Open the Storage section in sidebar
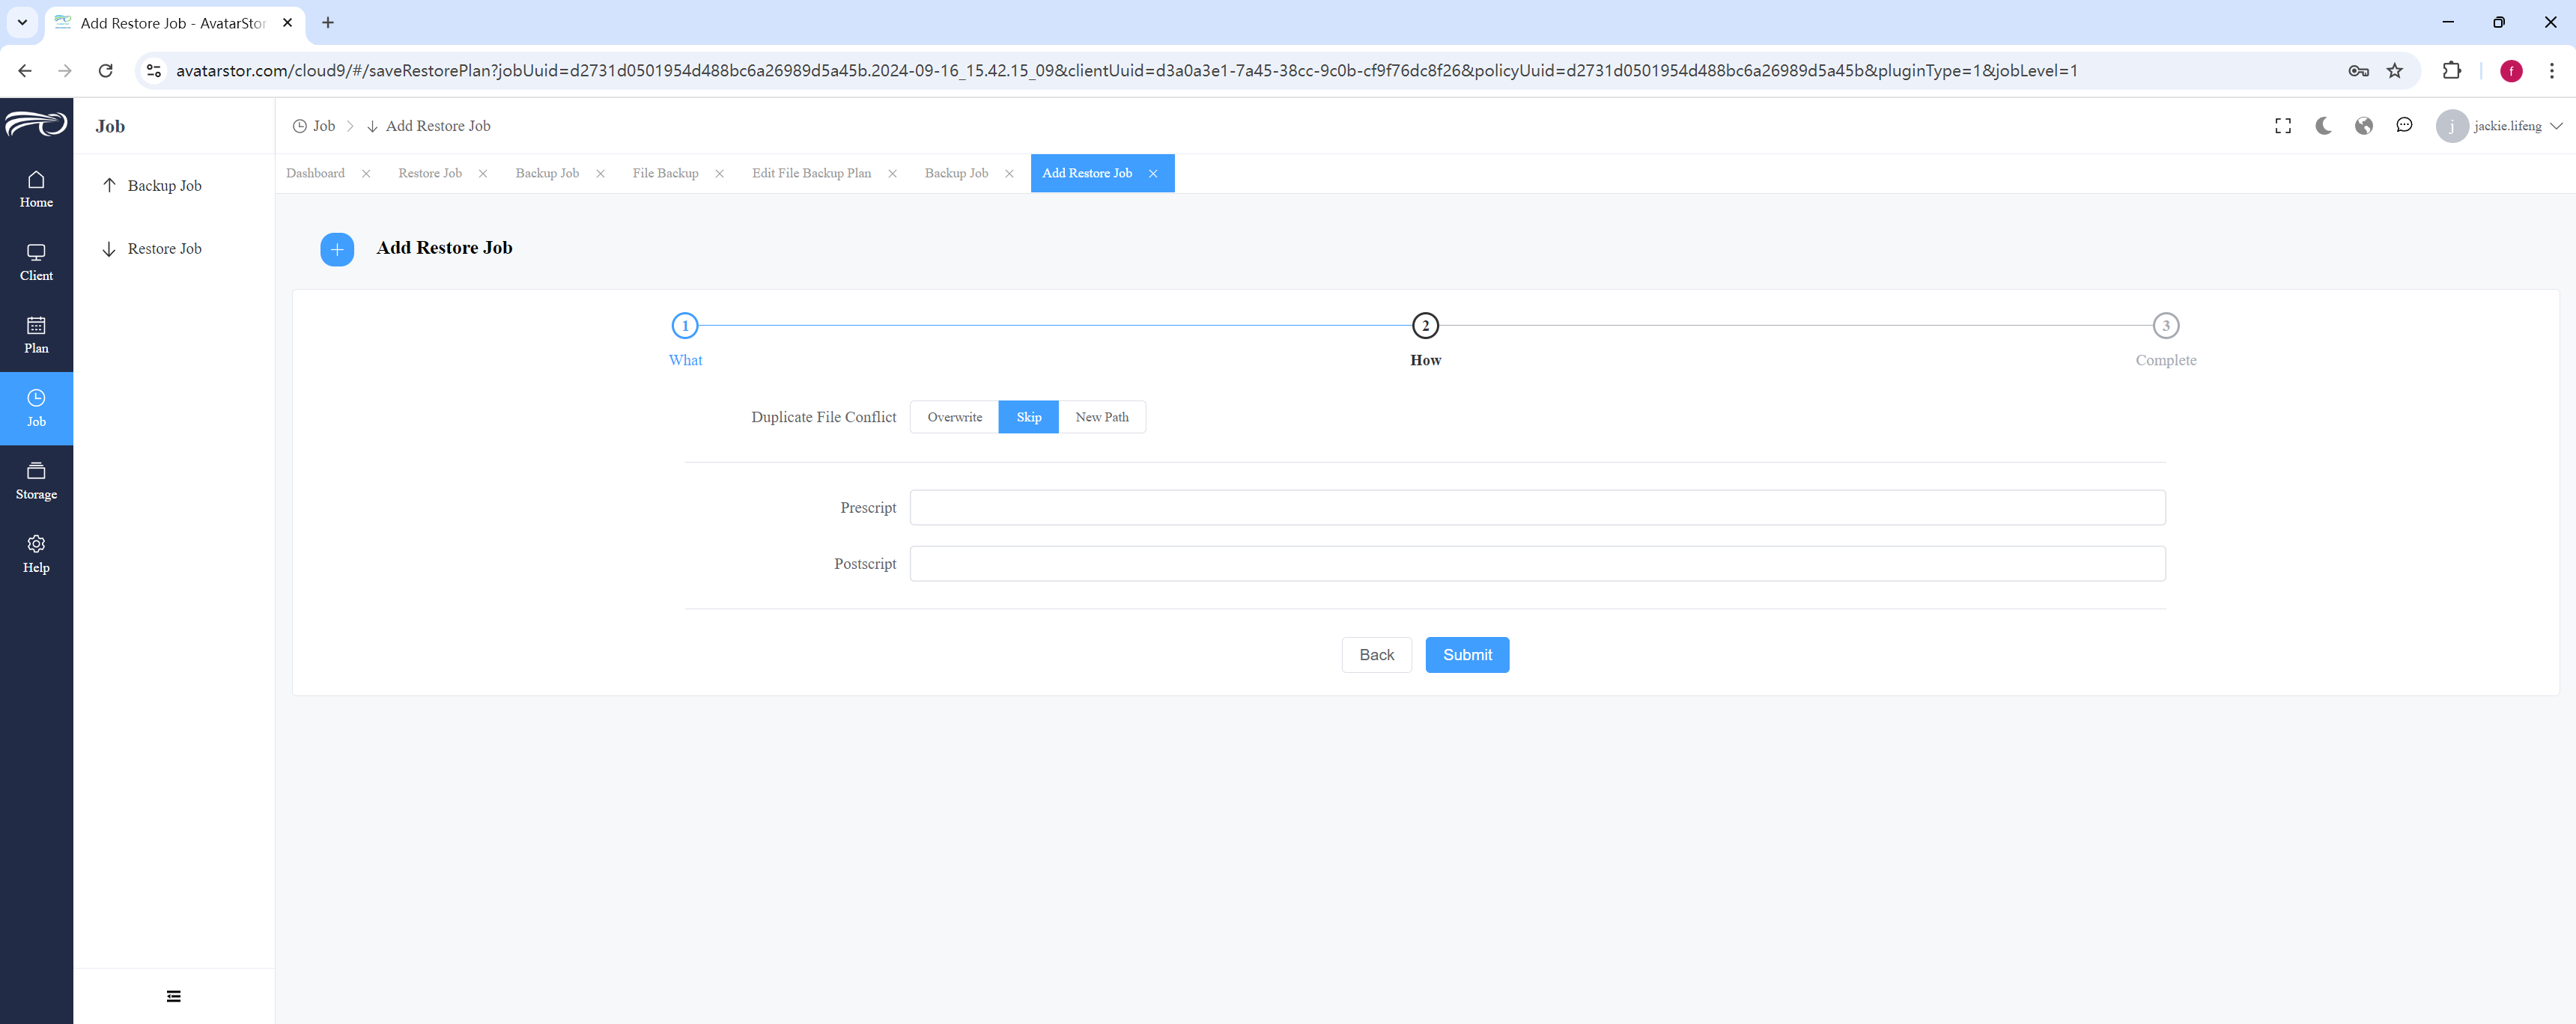 pos(36,481)
